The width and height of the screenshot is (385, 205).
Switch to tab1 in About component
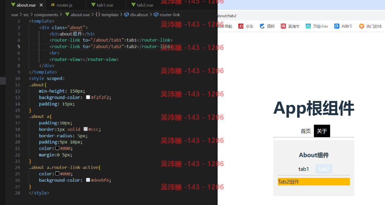tap(303, 169)
